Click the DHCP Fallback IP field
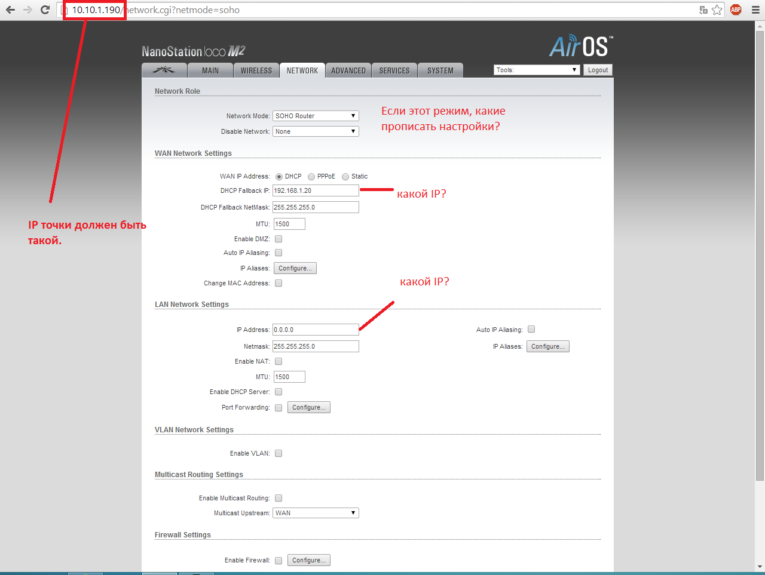This screenshot has height=575, width=765. [316, 190]
